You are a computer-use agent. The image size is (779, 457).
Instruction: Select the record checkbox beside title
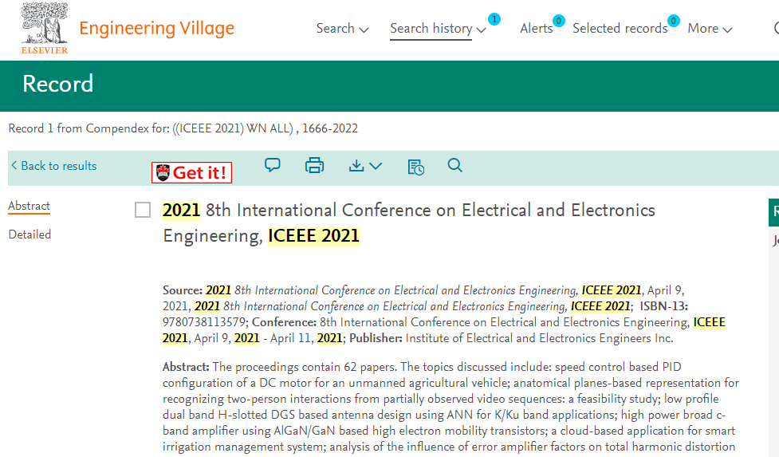click(x=143, y=210)
